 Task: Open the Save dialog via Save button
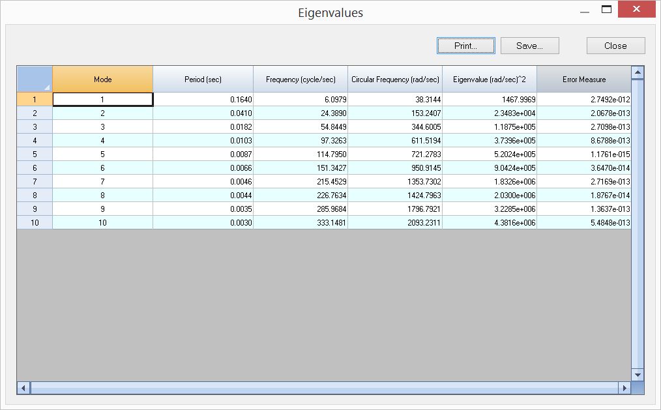(x=529, y=45)
